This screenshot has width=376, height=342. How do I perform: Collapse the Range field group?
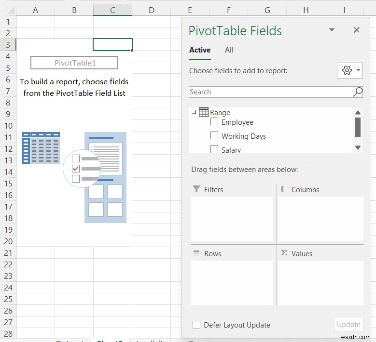tap(194, 112)
